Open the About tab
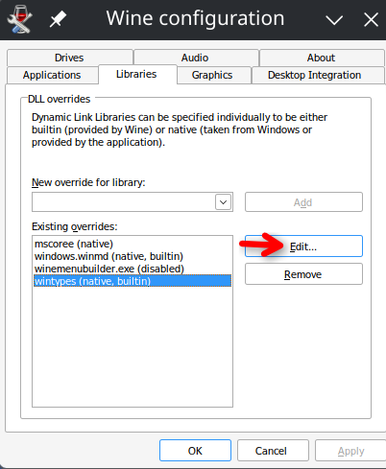Screen dimensions: 386x469 coord(322,58)
